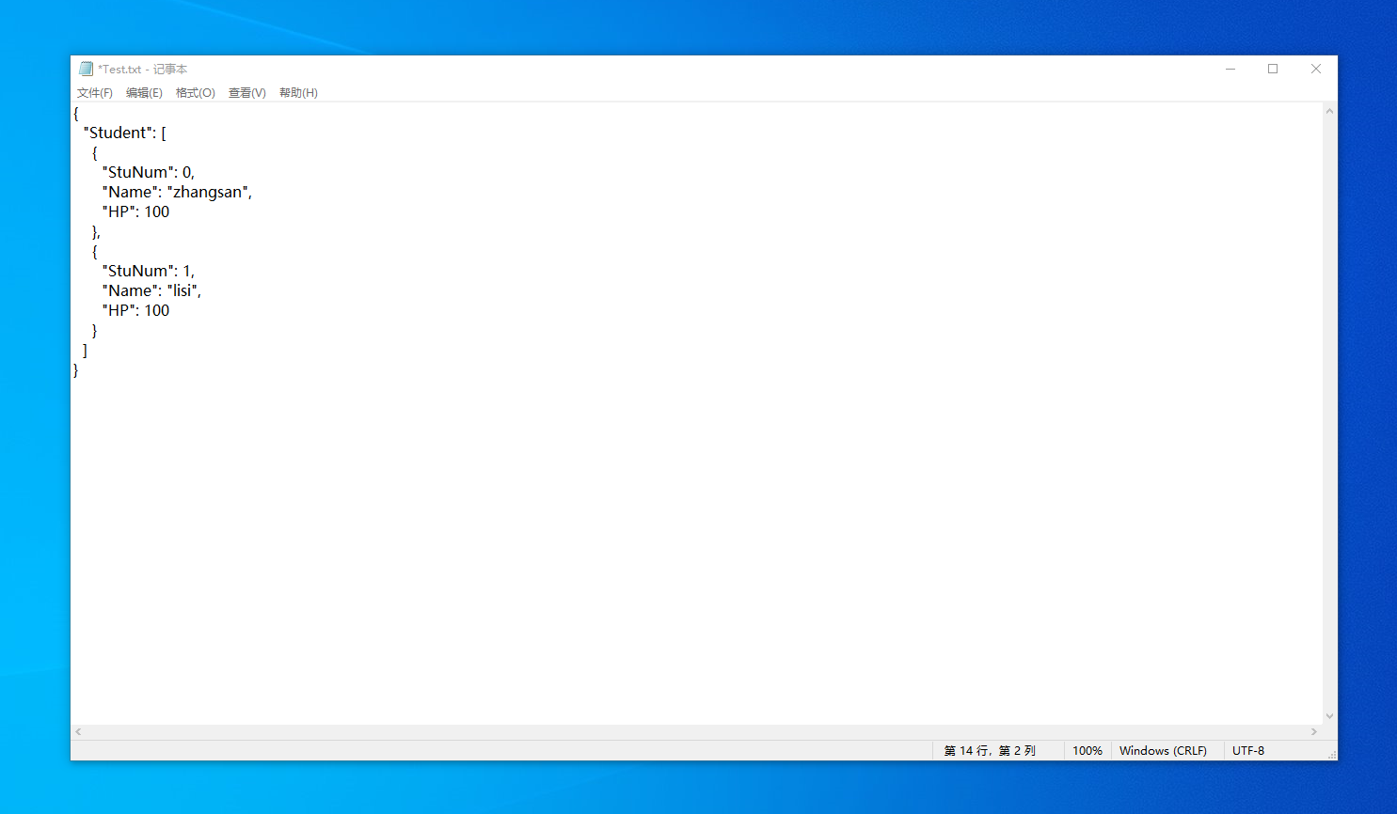Open the 查看(V) menu
The width and height of the screenshot is (1397, 814).
point(246,93)
